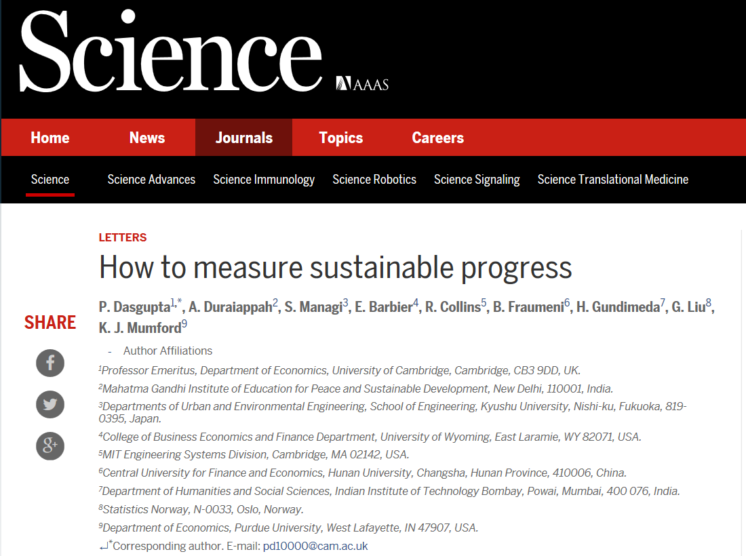Switch to Science Robotics journal
The image size is (746, 556).
point(374,180)
